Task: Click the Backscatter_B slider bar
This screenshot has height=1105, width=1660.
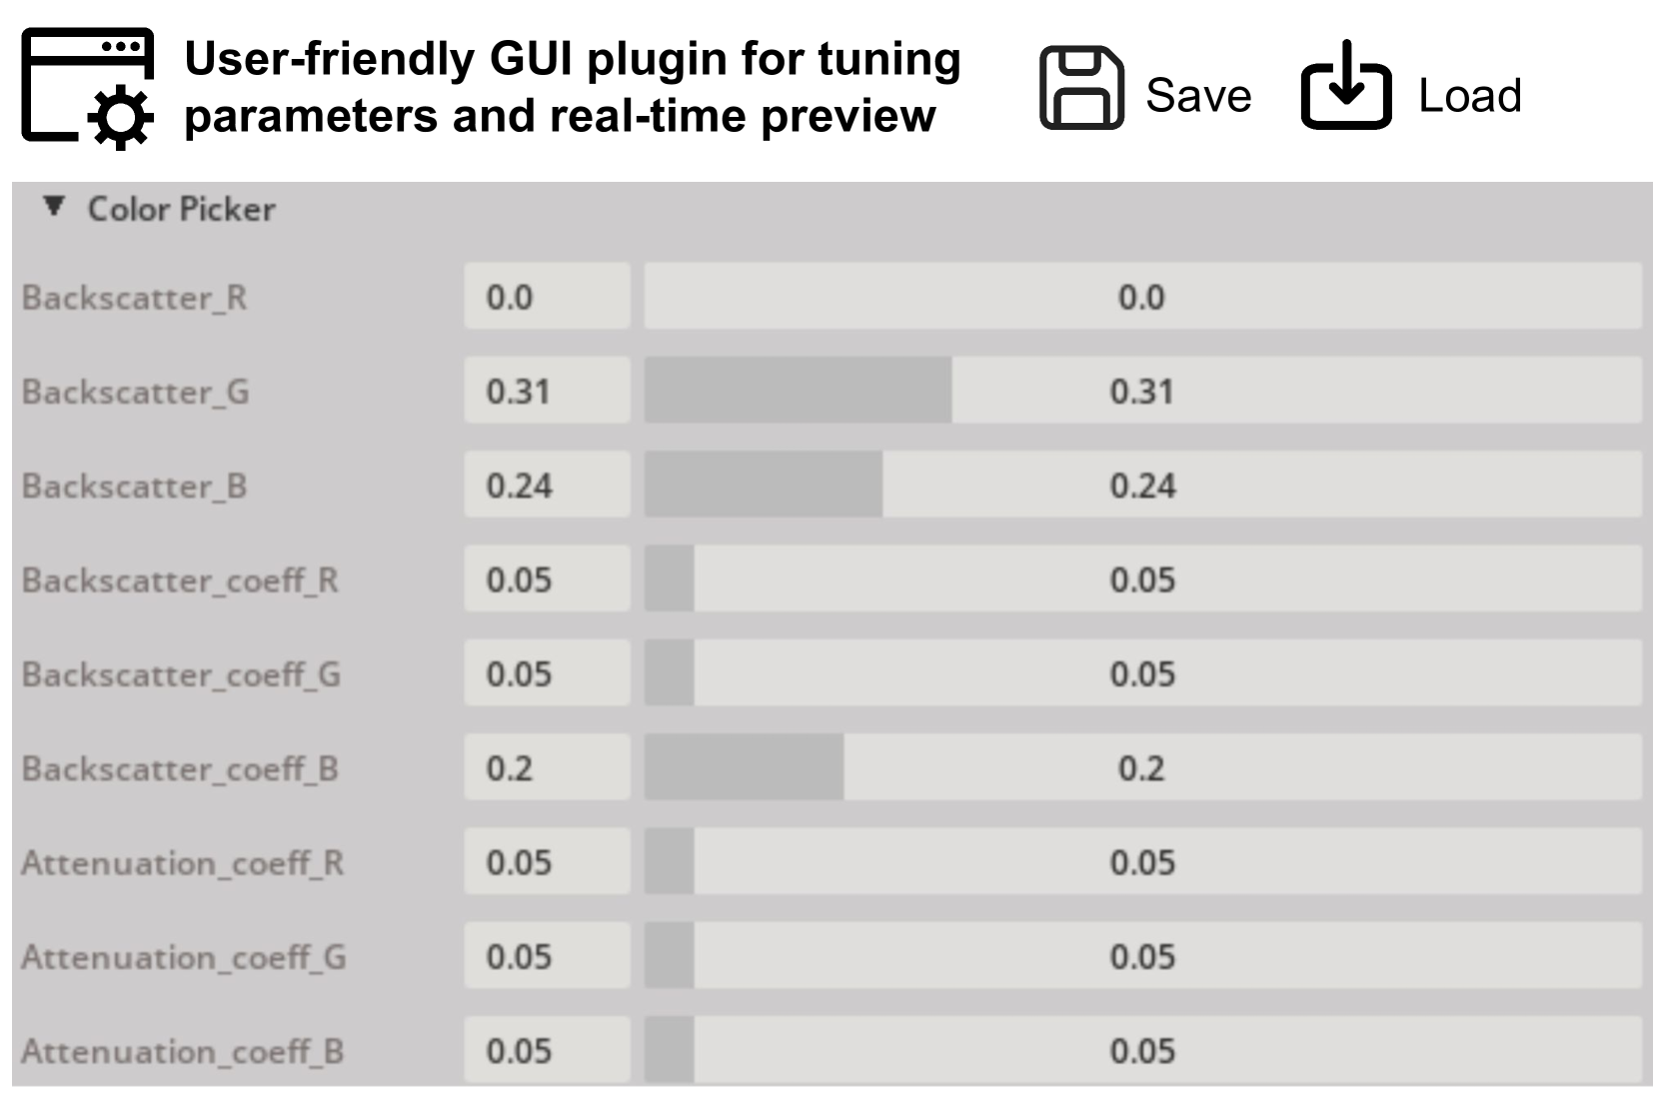Action: coord(1142,486)
